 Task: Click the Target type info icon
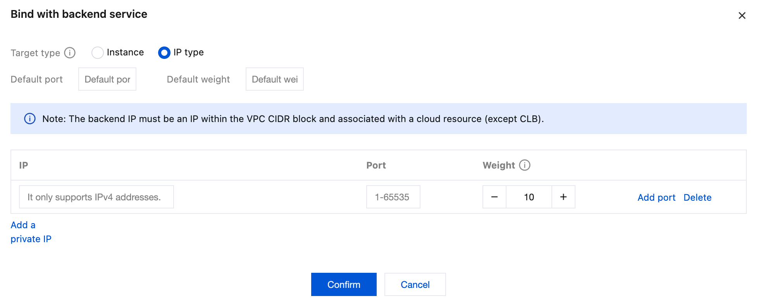(x=70, y=53)
